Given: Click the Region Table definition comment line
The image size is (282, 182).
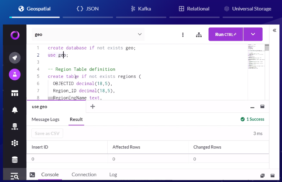Looking at the screenshot, I should (81, 69).
